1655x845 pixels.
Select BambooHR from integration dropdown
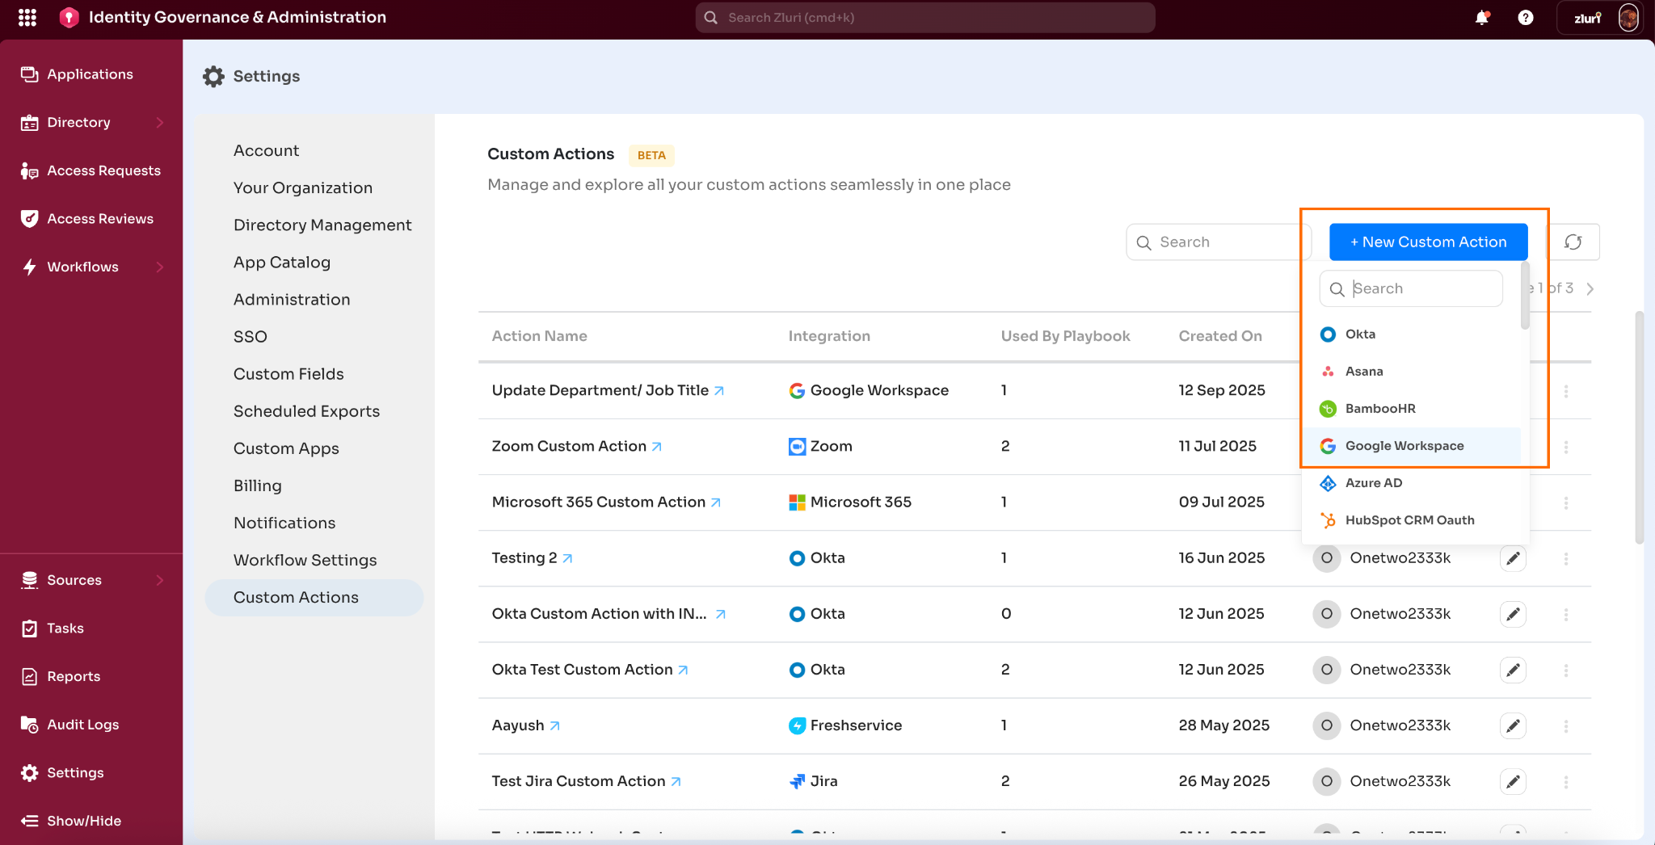pos(1412,409)
